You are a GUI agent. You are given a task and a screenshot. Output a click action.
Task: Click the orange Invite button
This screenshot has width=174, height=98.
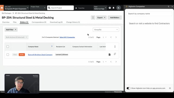pos(22,54)
